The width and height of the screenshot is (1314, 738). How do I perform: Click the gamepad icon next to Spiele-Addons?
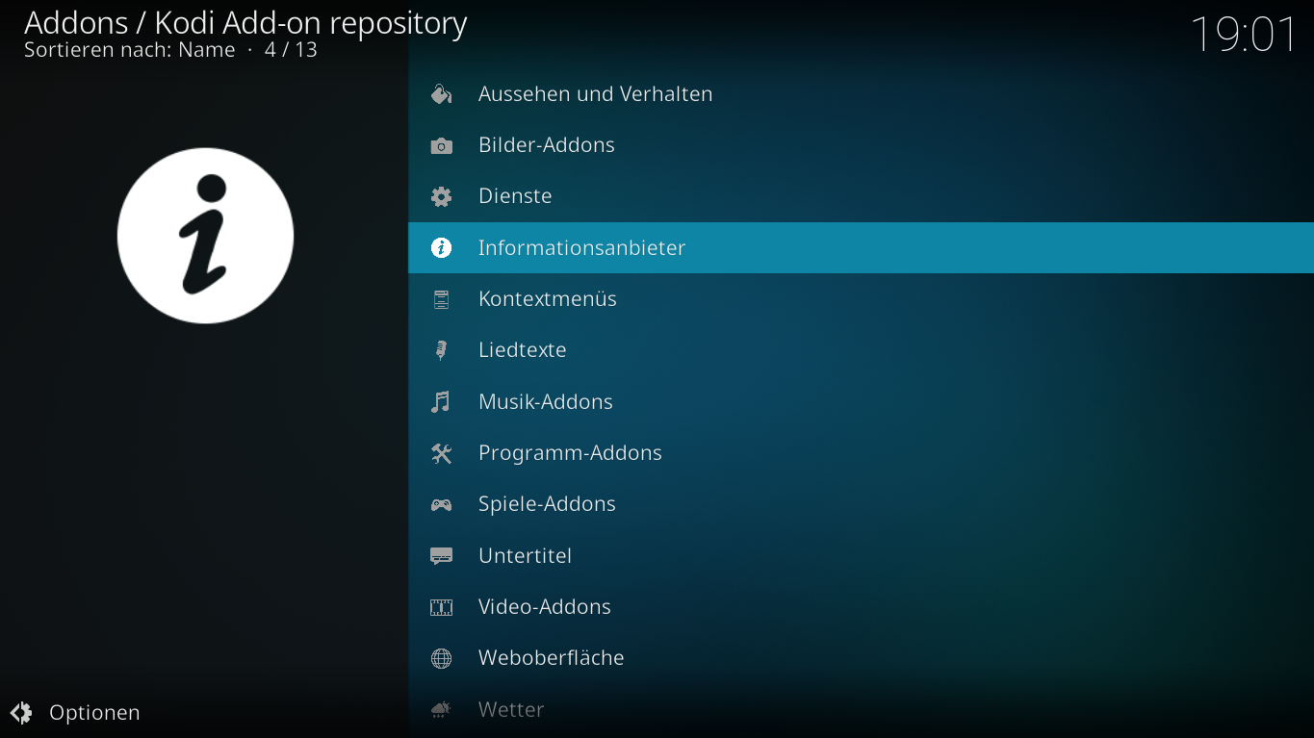pos(441,504)
